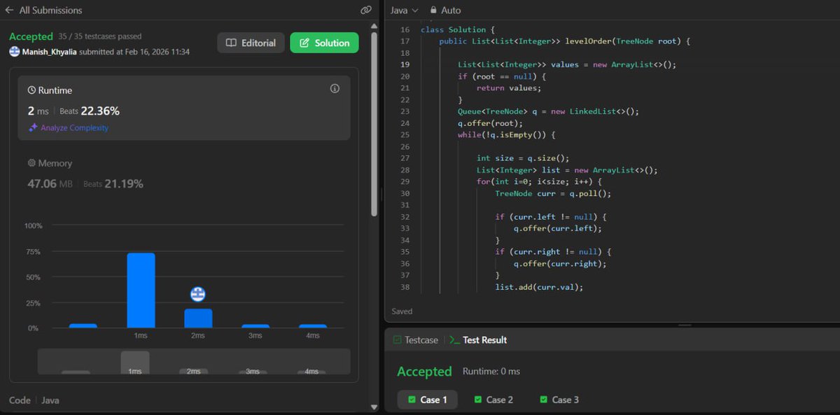Screen dimensions: 840x415
Task: Click the 2ms runtime distribution bar
Action: [198, 318]
